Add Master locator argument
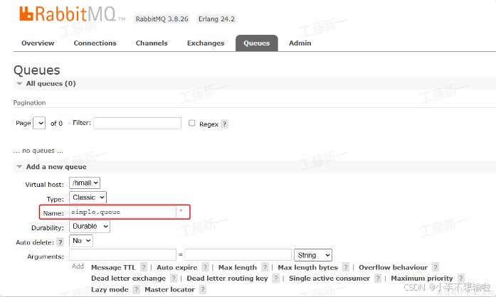The height and width of the screenshot is (297, 496). point(169,289)
